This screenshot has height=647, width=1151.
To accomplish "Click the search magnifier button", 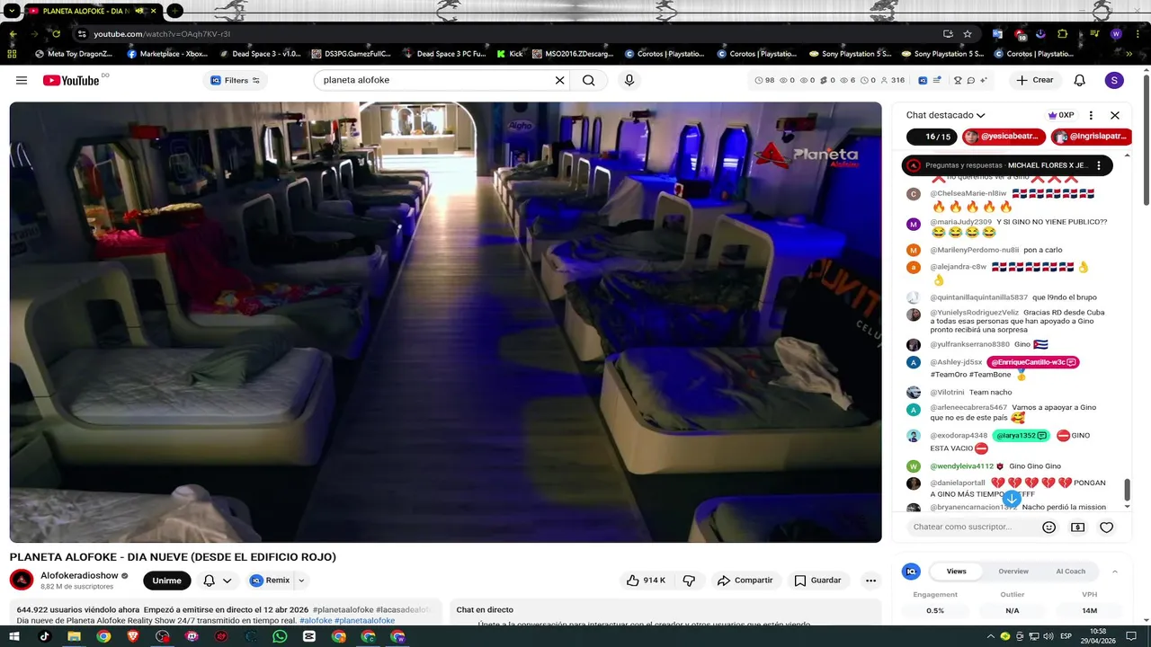I will (588, 80).
